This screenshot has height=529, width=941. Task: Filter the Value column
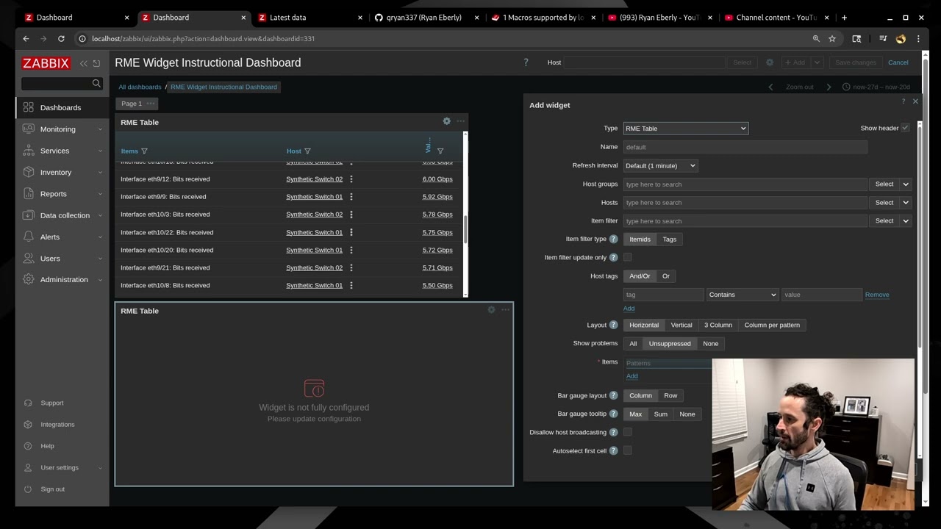coord(440,151)
